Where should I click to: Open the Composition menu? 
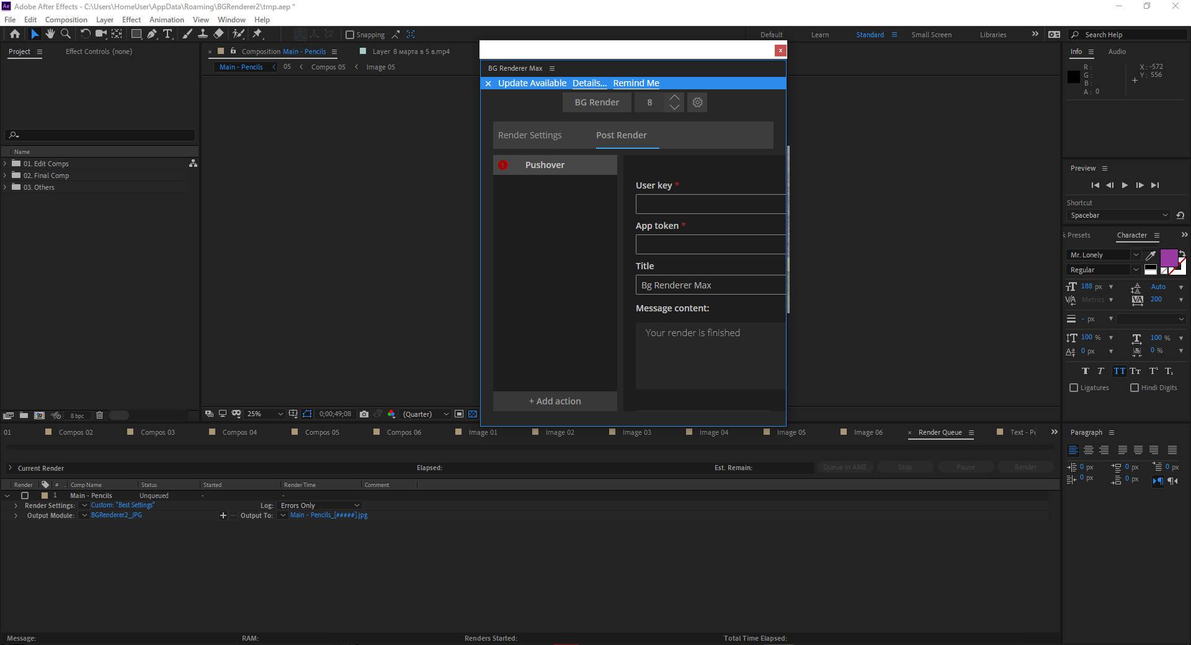[66, 19]
